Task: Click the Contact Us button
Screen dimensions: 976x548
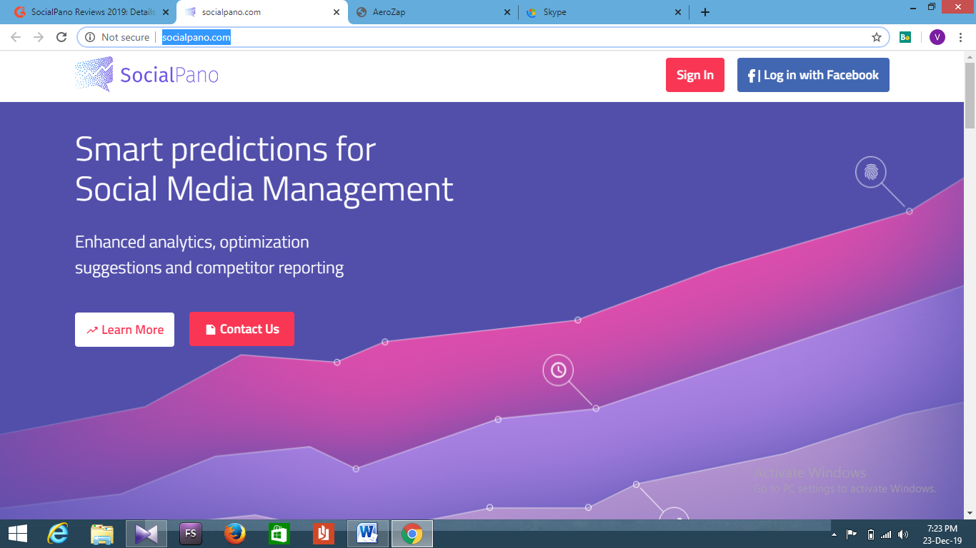Action: 241,329
